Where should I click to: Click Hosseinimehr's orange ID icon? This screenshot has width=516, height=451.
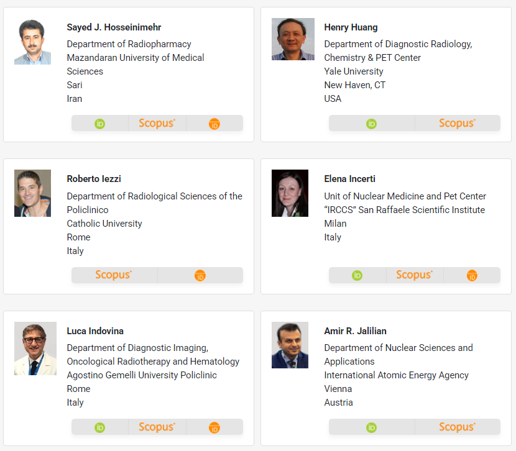click(214, 124)
